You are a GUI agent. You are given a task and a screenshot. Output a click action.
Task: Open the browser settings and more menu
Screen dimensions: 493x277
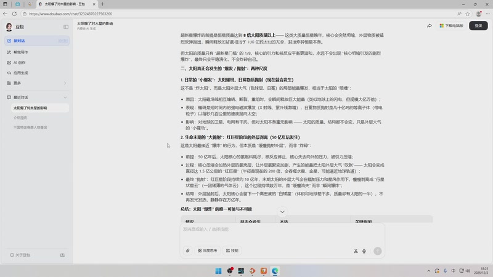(x=487, y=14)
